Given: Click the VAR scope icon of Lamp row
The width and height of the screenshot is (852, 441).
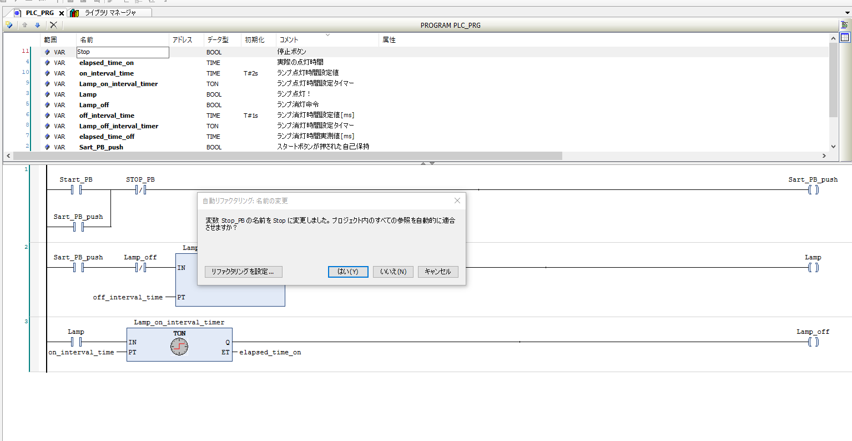Looking at the screenshot, I should [x=47, y=94].
